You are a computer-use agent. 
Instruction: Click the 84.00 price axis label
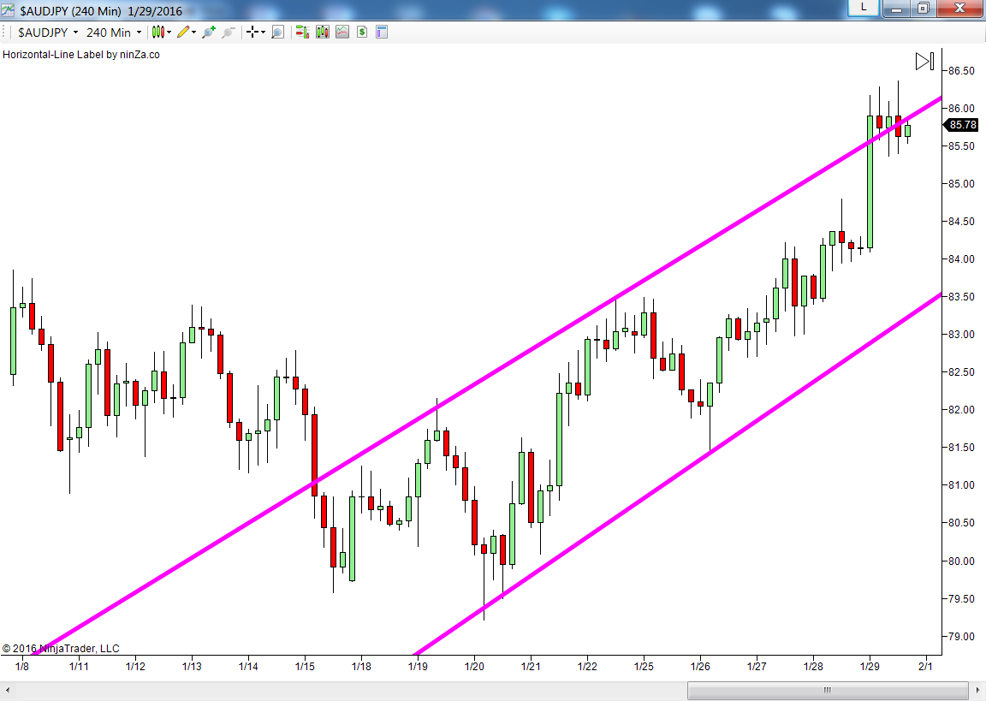tap(961, 259)
